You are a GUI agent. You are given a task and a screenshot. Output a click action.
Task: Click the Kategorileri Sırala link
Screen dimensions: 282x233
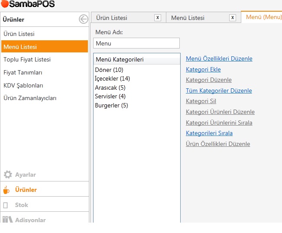(209, 133)
